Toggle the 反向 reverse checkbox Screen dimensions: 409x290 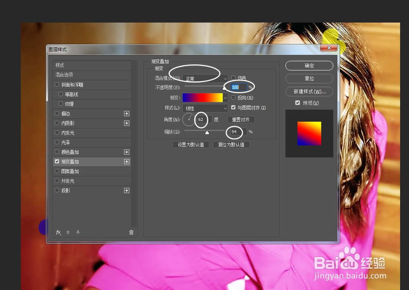[x=233, y=98]
